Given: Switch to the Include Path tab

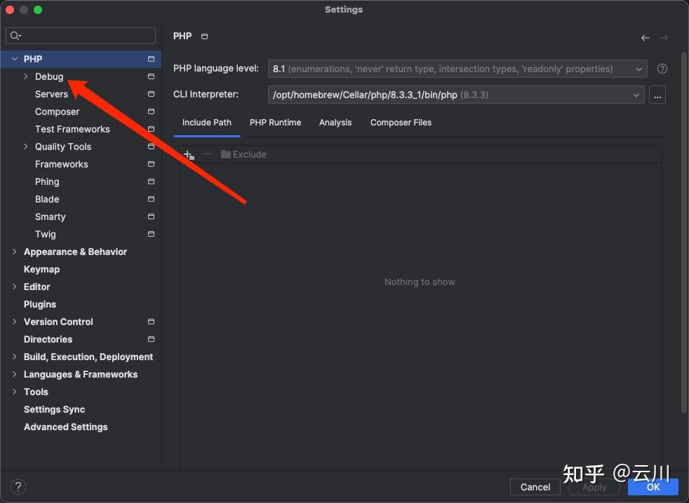Looking at the screenshot, I should click(207, 123).
